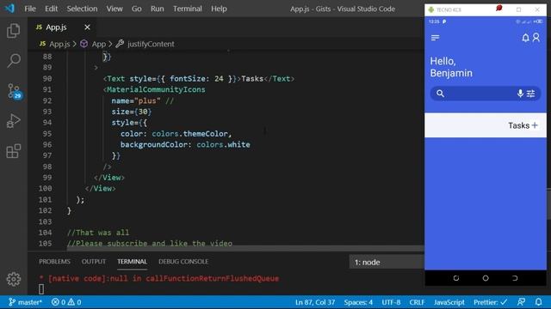Switch to the PROBLEMS panel tab
This screenshot has width=551, height=309.
(54, 261)
